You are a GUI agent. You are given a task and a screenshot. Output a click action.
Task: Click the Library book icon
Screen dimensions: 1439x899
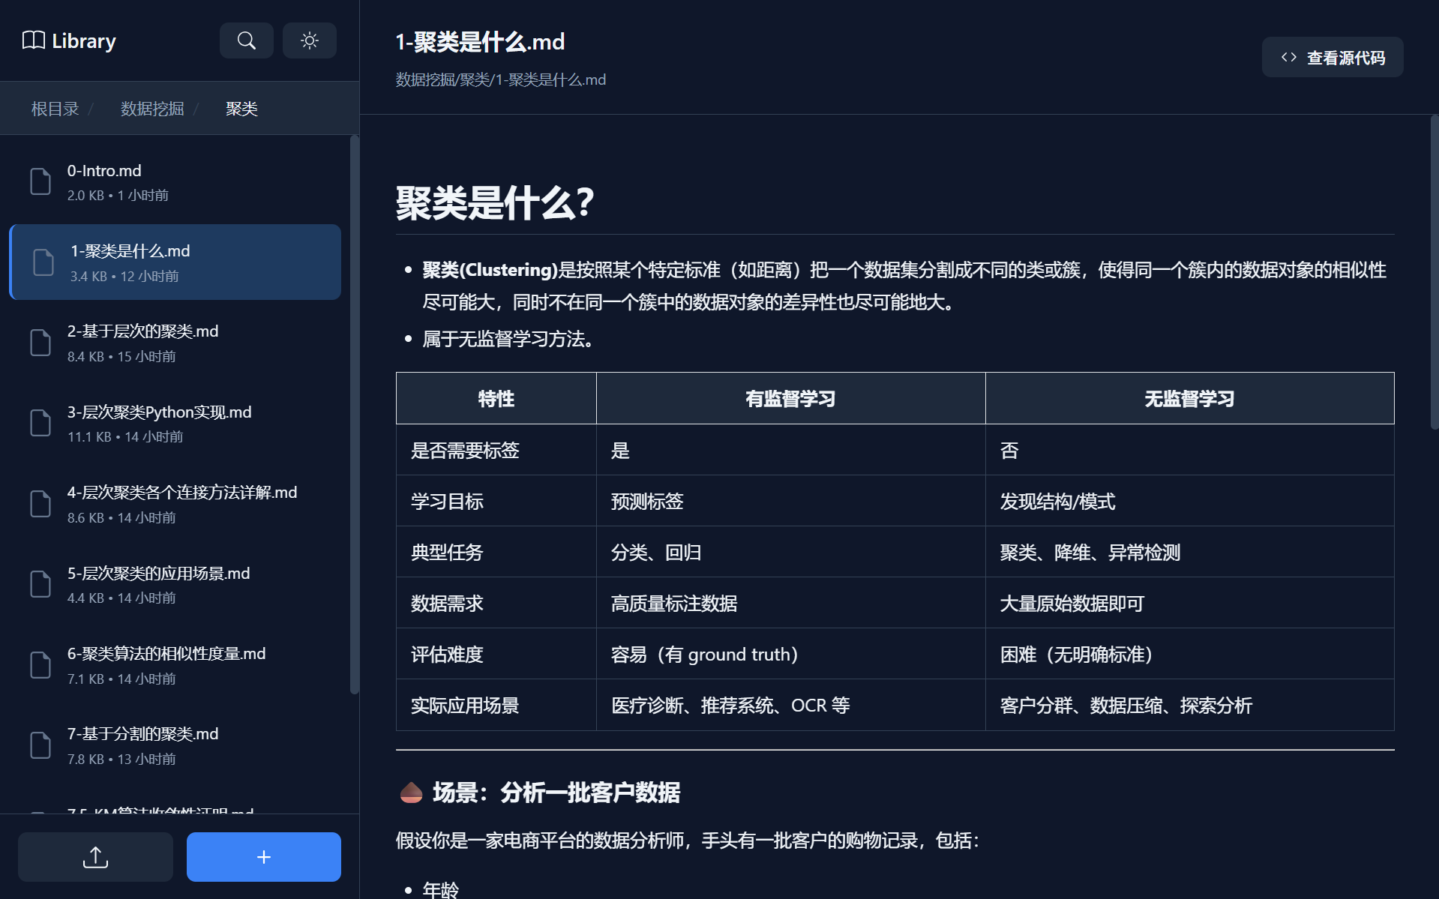click(33, 40)
